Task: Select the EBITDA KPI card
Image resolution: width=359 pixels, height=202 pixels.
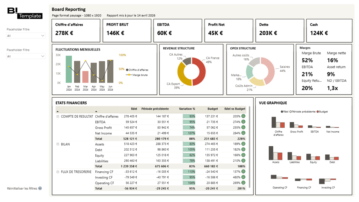Action: (178, 31)
